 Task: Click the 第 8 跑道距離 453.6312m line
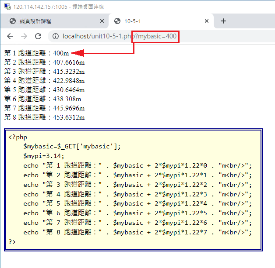(x=44, y=117)
